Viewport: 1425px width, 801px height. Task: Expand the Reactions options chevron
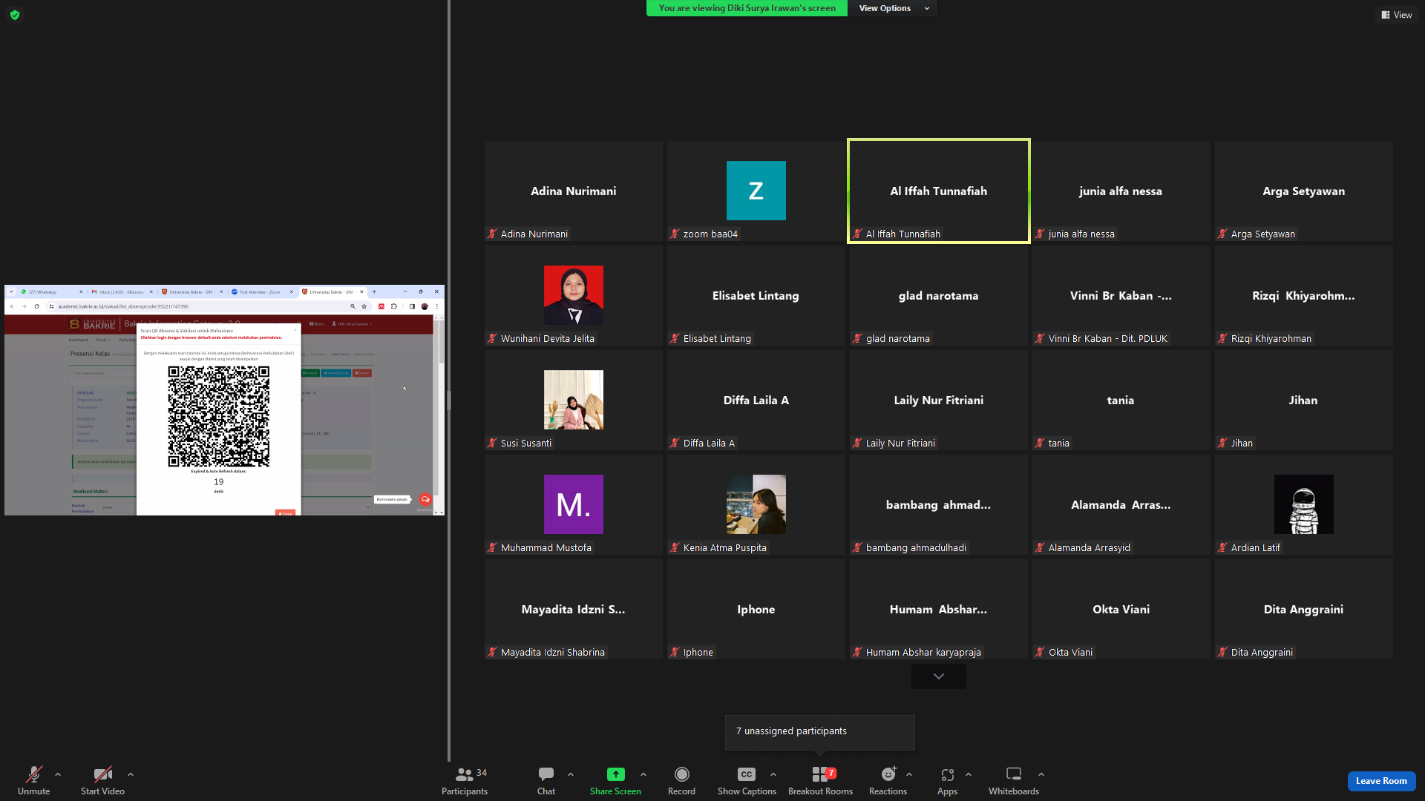909,774
